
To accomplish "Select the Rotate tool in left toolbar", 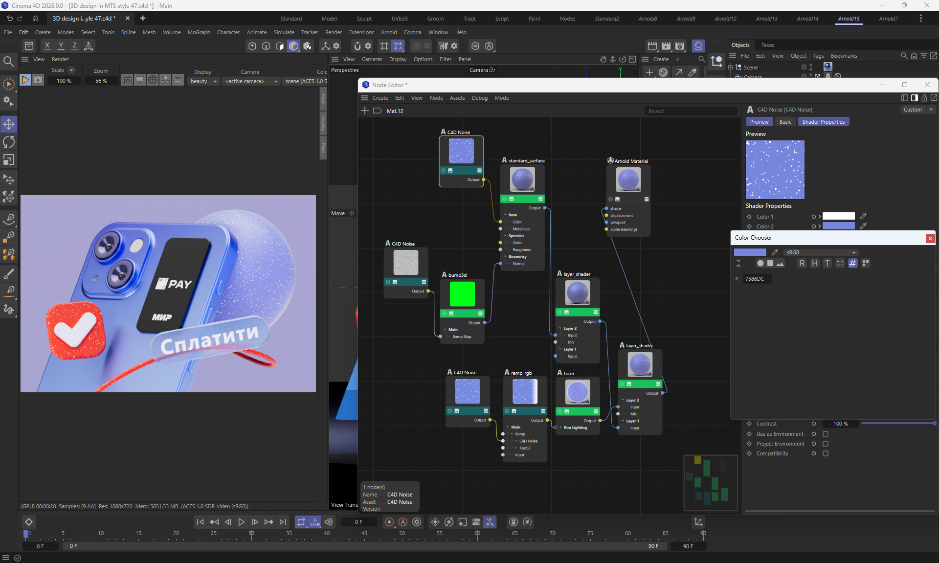I will [x=9, y=142].
